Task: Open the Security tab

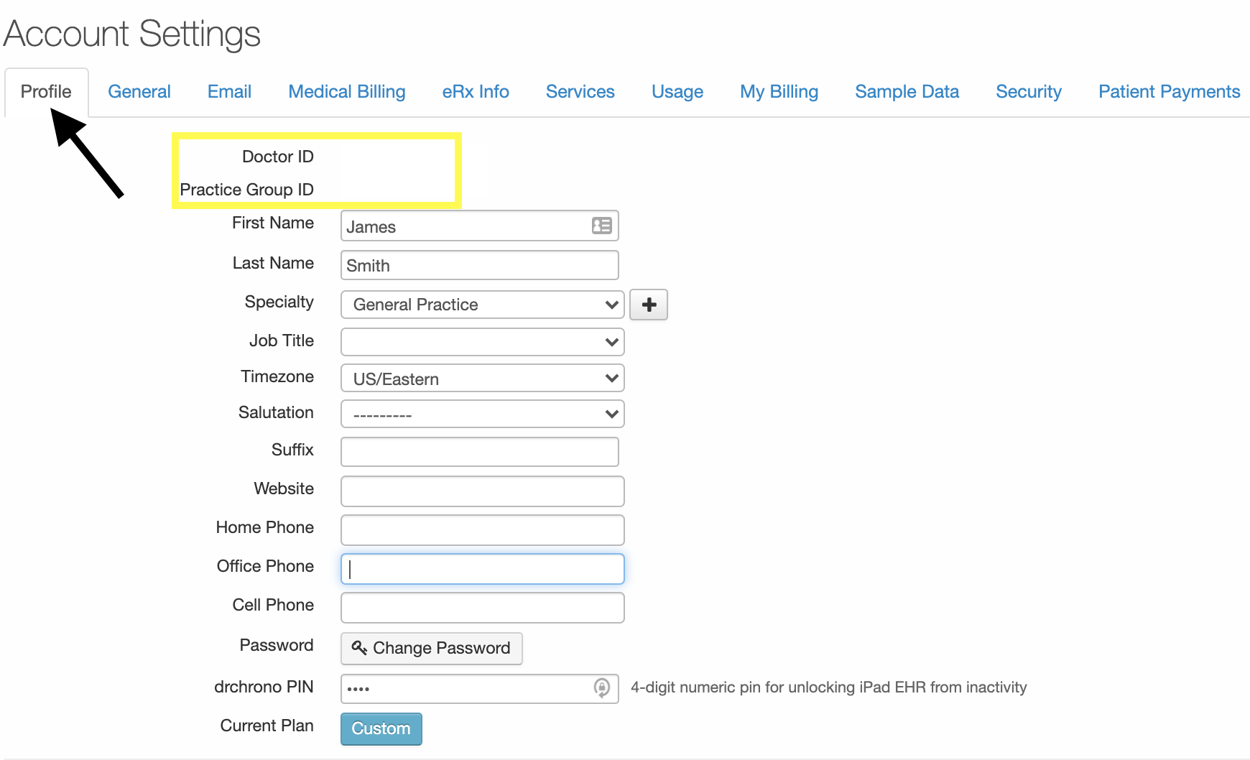Action: (x=1029, y=92)
